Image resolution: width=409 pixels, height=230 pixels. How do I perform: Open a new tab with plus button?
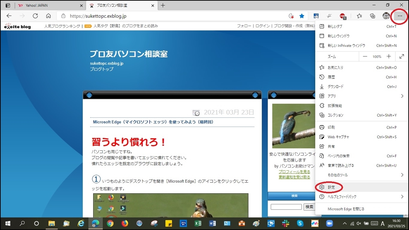click(163, 5)
